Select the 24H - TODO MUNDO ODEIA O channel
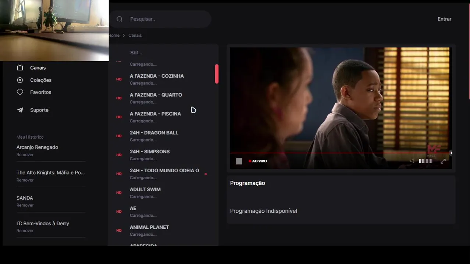 click(164, 170)
